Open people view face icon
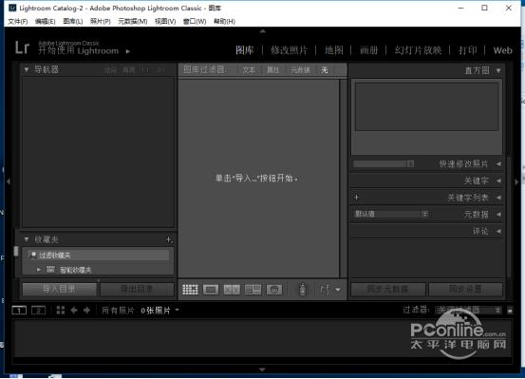Screen dimensions: 525x379 273,290
